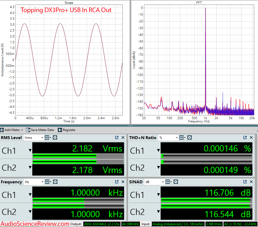This screenshot has width=258, height=227.
Task: Open SINAD unit dropdown (dB)
Action: [x=154, y=182]
